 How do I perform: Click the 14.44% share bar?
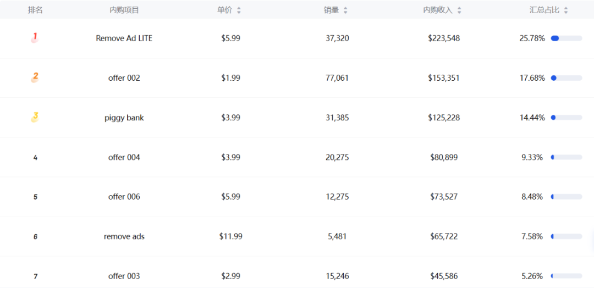pyautogui.click(x=566, y=118)
